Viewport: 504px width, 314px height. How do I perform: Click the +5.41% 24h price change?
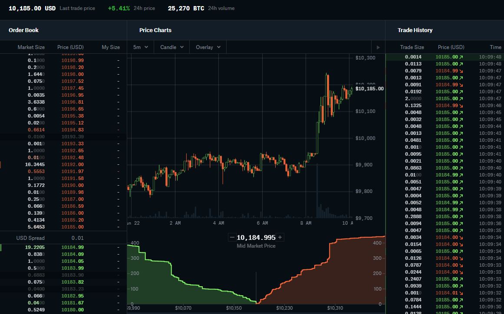coord(119,8)
